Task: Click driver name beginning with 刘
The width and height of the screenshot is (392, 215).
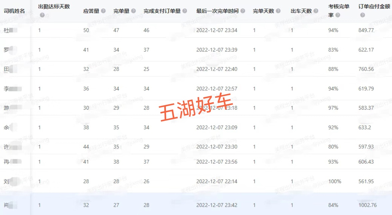Action: [x=7, y=182]
